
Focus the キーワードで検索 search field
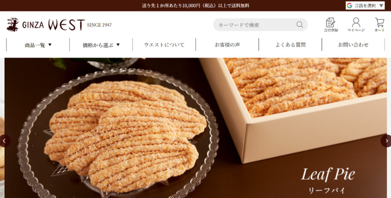[x=257, y=25]
